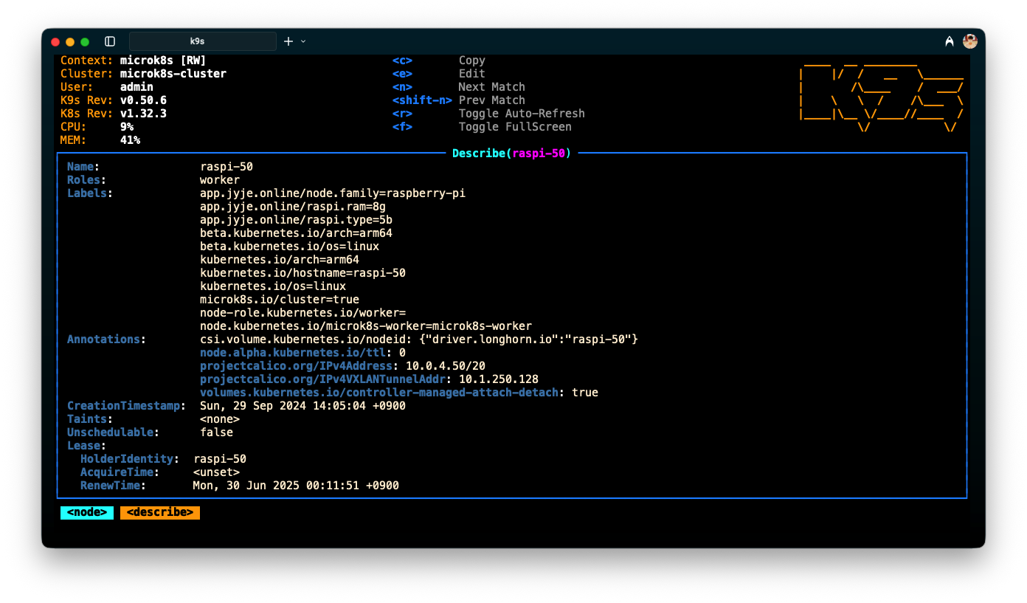Click the <describe> breadcrumb
Viewport: 1027px width, 603px height.
160,512
